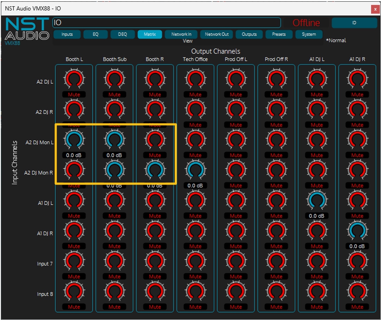Click the A2 DJ Mon L to Booth L knob
This screenshot has width=382, height=321.
point(74,140)
